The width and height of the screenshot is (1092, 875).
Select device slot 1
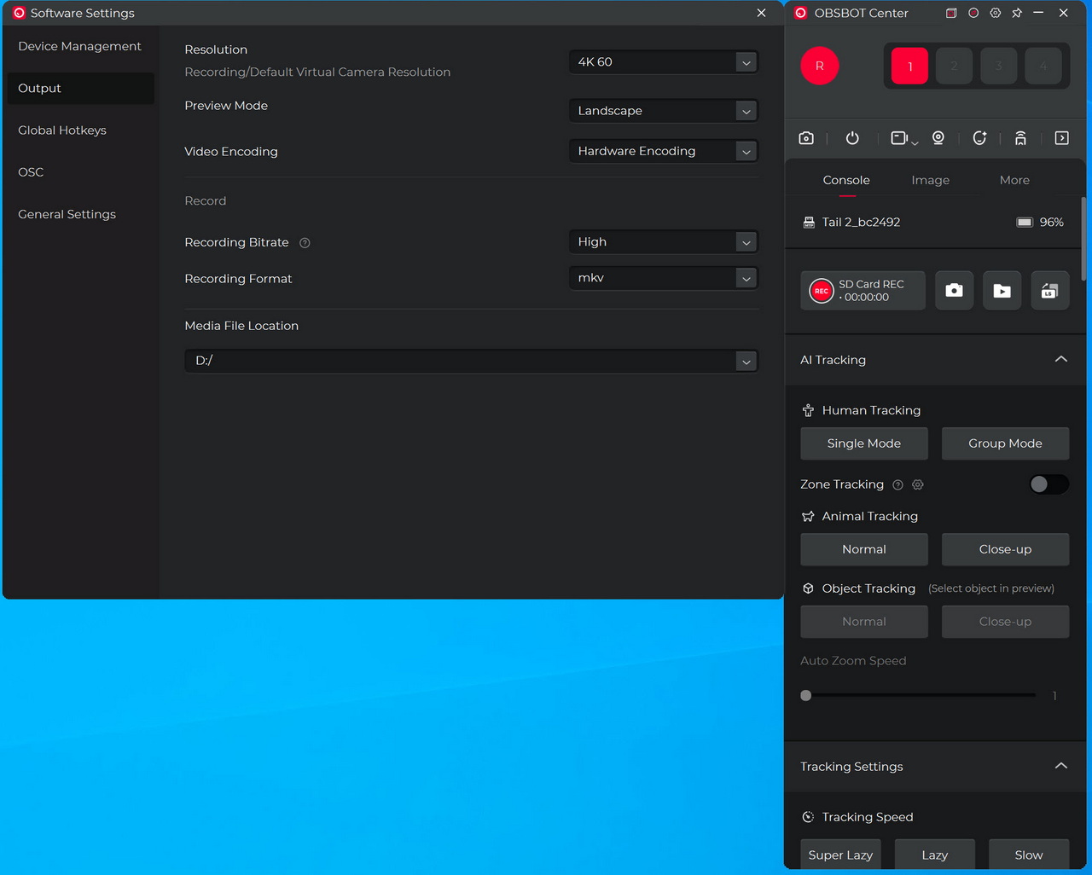pyautogui.click(x=909, y=66)
